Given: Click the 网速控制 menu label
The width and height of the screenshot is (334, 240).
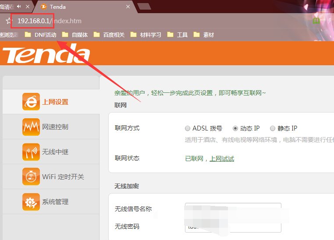Looking at the screenshot, I should [55, 127].
